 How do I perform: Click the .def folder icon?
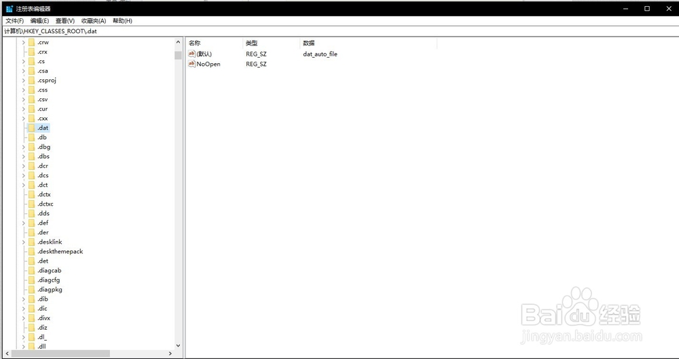tap(31, 223)
